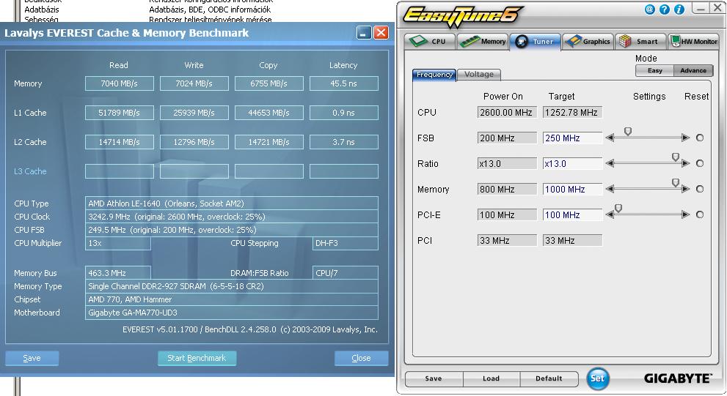This screenshot has width=727, height=396.
Task: Decrease FSB with the left arrow
Action: [610, 138]
